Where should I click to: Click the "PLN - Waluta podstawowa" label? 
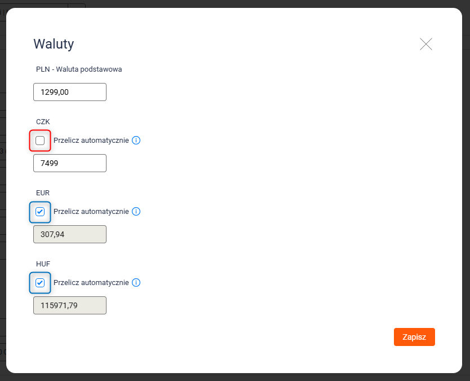tap(79, 69)
